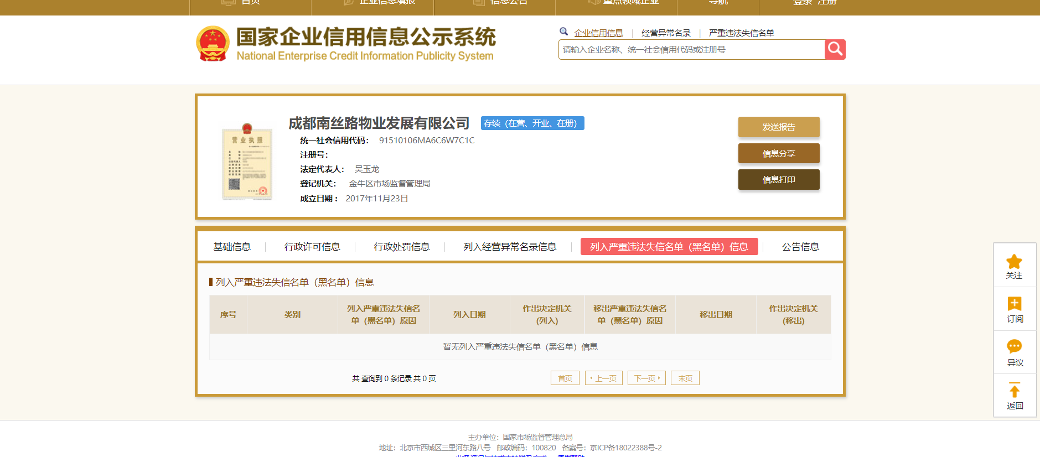Click the blue 存续（在营、开业、在册） status badge
1040x457 pixels.
point(532,123)
